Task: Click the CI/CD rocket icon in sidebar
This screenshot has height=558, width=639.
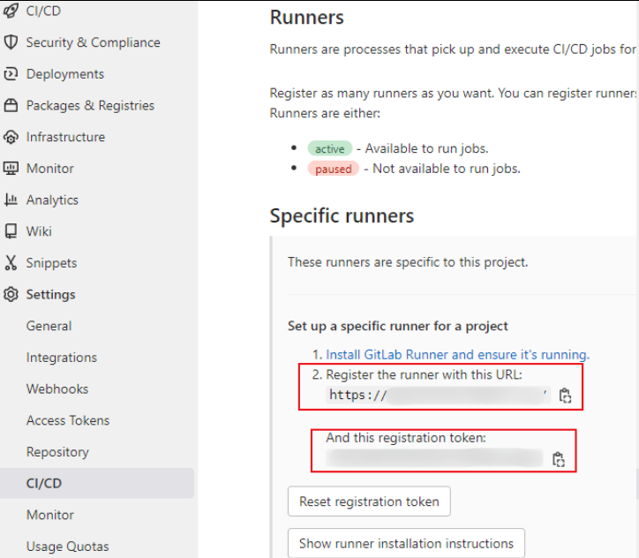Action: click(11, 11)
